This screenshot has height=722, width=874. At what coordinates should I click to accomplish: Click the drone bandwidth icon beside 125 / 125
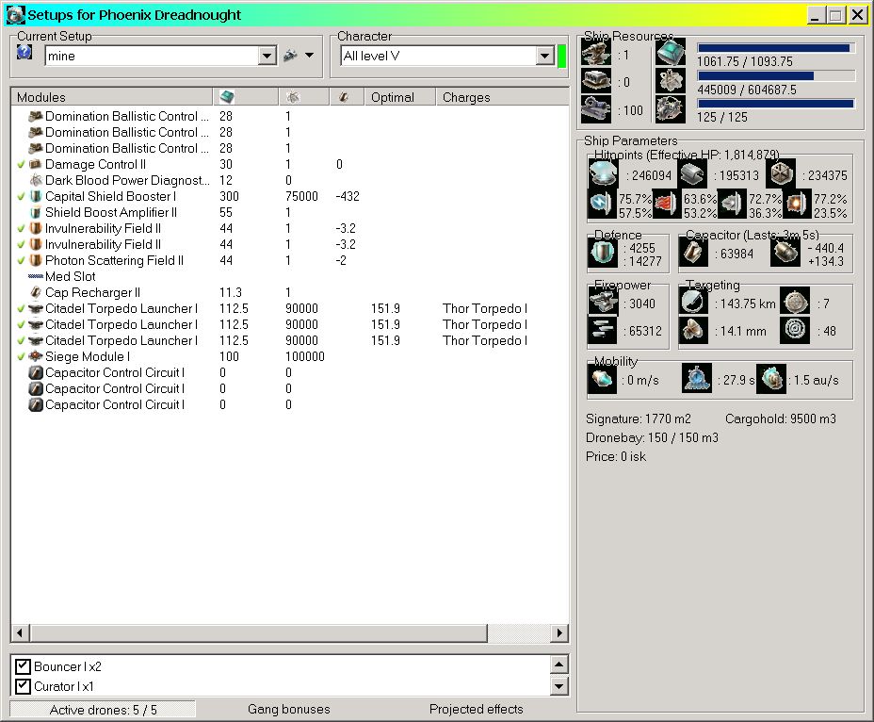click(x=670, y=109)
